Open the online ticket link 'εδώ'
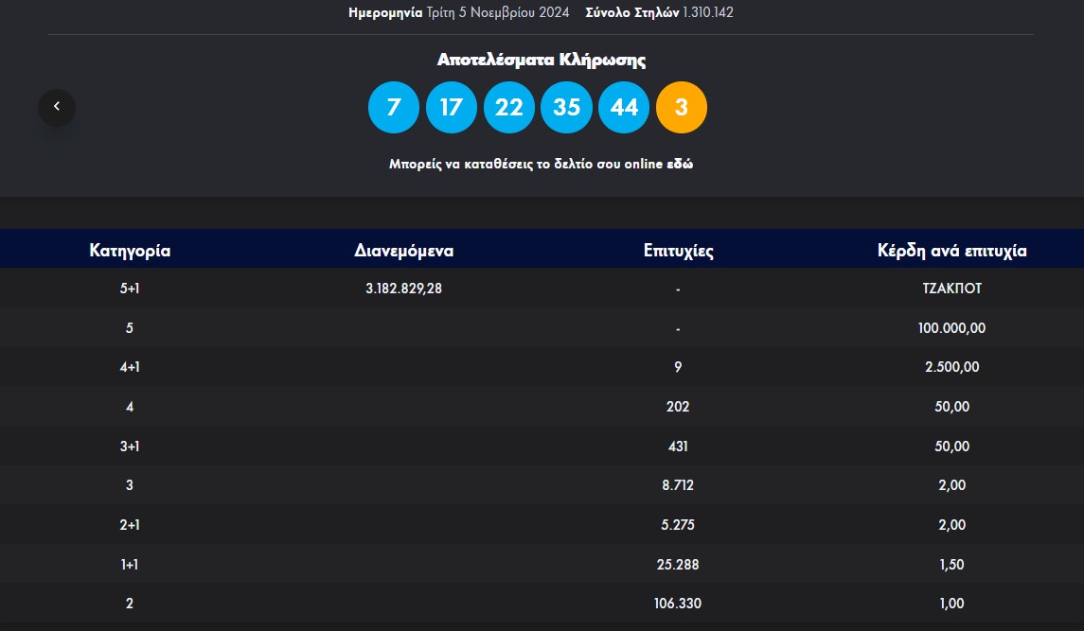 [680, 164]
